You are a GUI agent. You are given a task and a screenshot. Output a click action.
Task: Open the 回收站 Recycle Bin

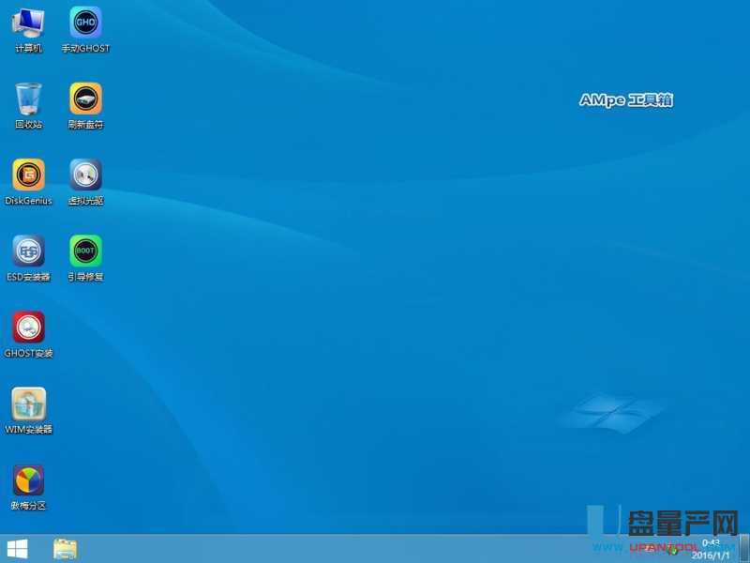pyautogui.click(x=29, y=99)
